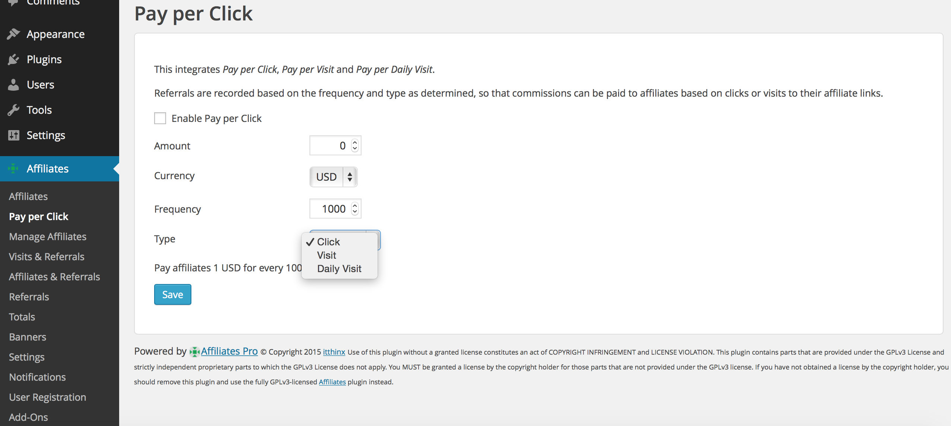Screen dimensions: 951x426
Task: Click the Plugins plug icon
Action: click(13, 59)
